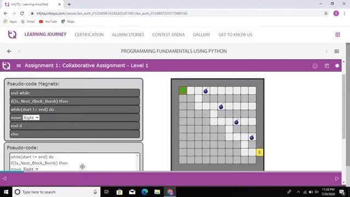
Task: Click the InfyTQ logo in the header
Action: point(12,34)
